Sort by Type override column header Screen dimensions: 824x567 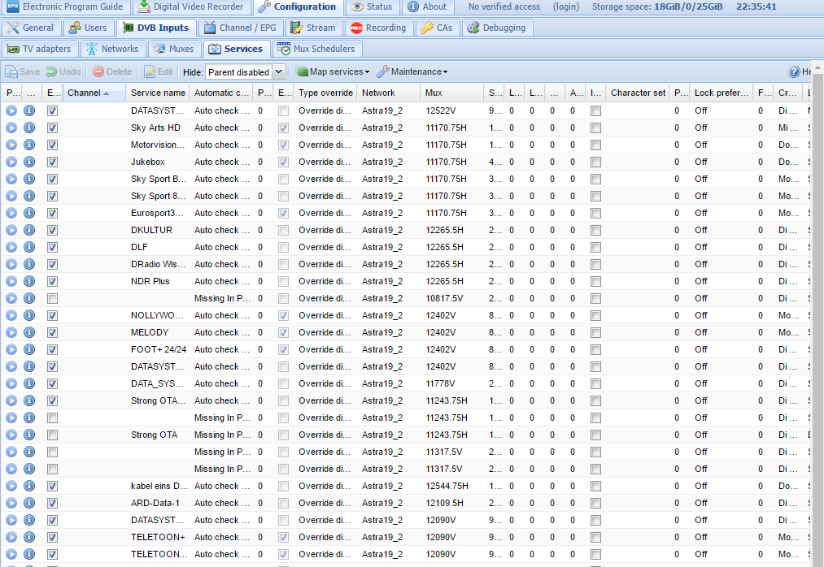pyautogui.click(x=325, y=93)
